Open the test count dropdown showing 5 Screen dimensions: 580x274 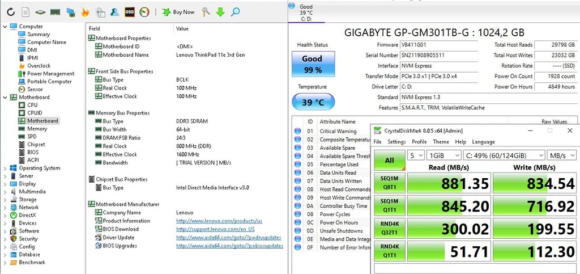(416, 155)
